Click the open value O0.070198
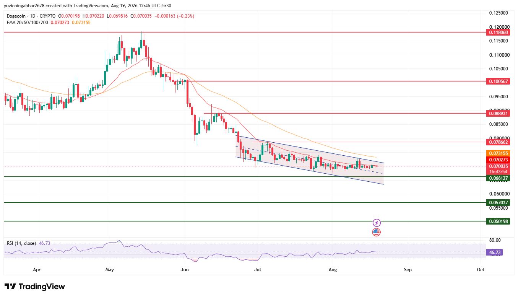518x298 pixels. (70, 16)
